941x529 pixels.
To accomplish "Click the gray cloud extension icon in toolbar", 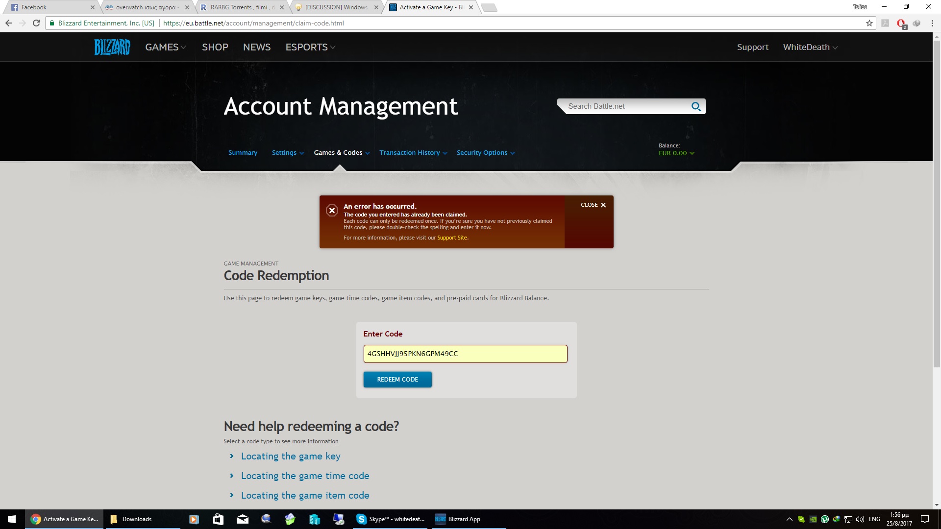I will pos(916,23).
